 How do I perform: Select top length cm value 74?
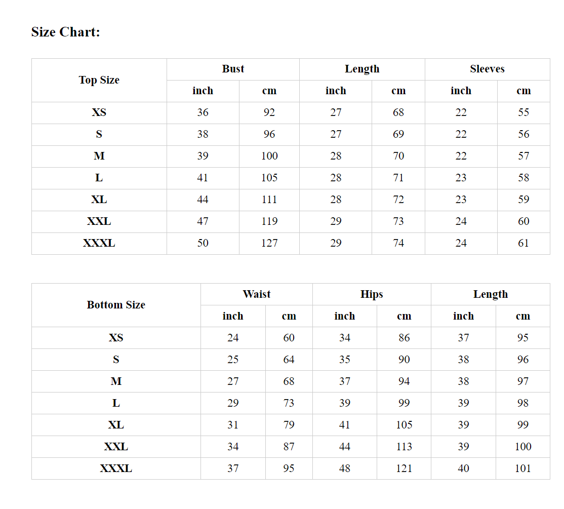click(398, 243)
